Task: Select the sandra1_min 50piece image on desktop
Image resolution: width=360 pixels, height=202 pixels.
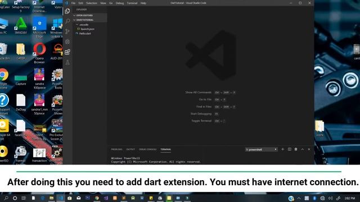Action: (39, 104)
